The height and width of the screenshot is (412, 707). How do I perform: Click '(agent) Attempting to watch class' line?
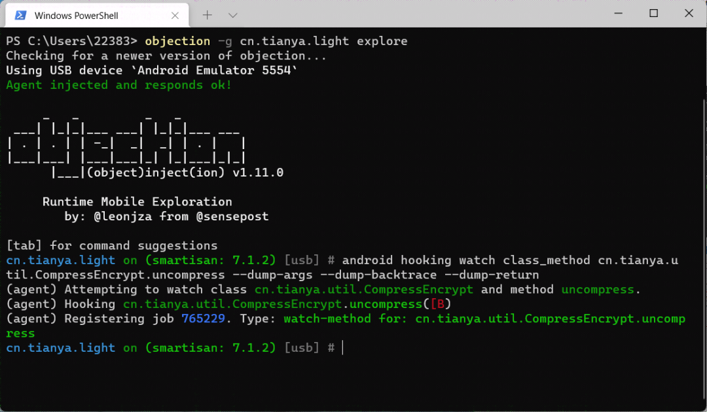[323, 290]
